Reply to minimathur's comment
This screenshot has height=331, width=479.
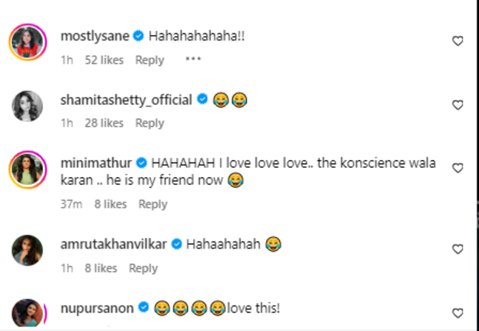[153, 204]
